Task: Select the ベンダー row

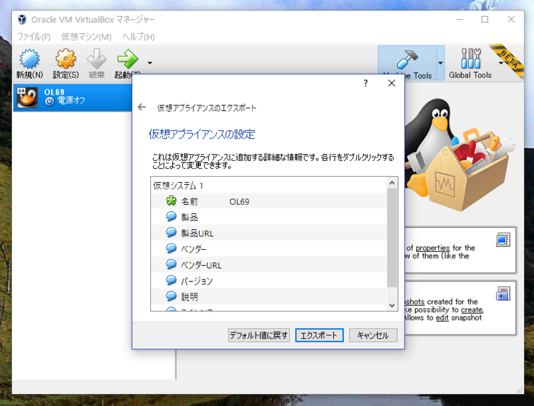Action: 269,249
